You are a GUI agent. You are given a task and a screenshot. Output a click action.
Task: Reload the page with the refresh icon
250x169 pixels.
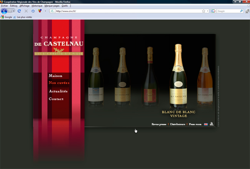[19, 11]
